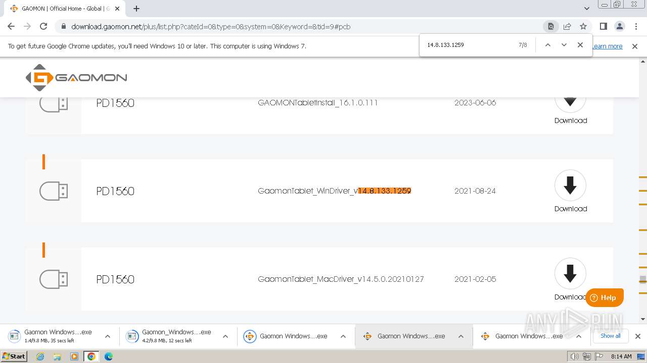Open Windows Explorer from taskbar
Screen dimensions: 647x363
click(x=57, y=356)
